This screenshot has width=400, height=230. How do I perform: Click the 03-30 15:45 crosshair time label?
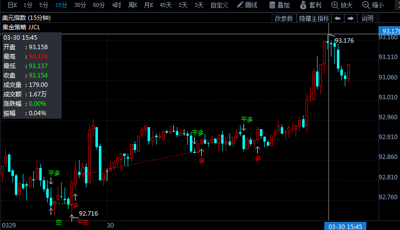[345, 227]
